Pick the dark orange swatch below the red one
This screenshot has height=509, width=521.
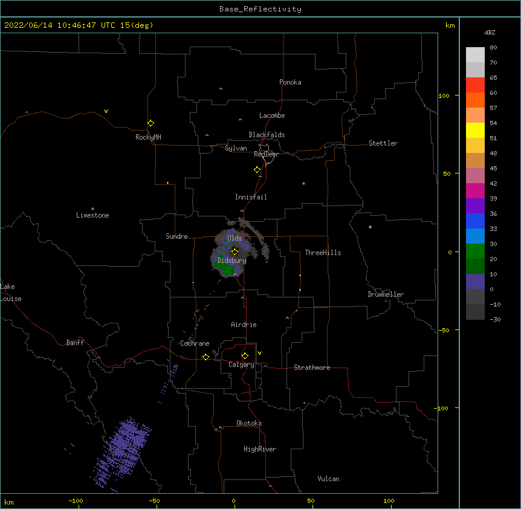475,100
